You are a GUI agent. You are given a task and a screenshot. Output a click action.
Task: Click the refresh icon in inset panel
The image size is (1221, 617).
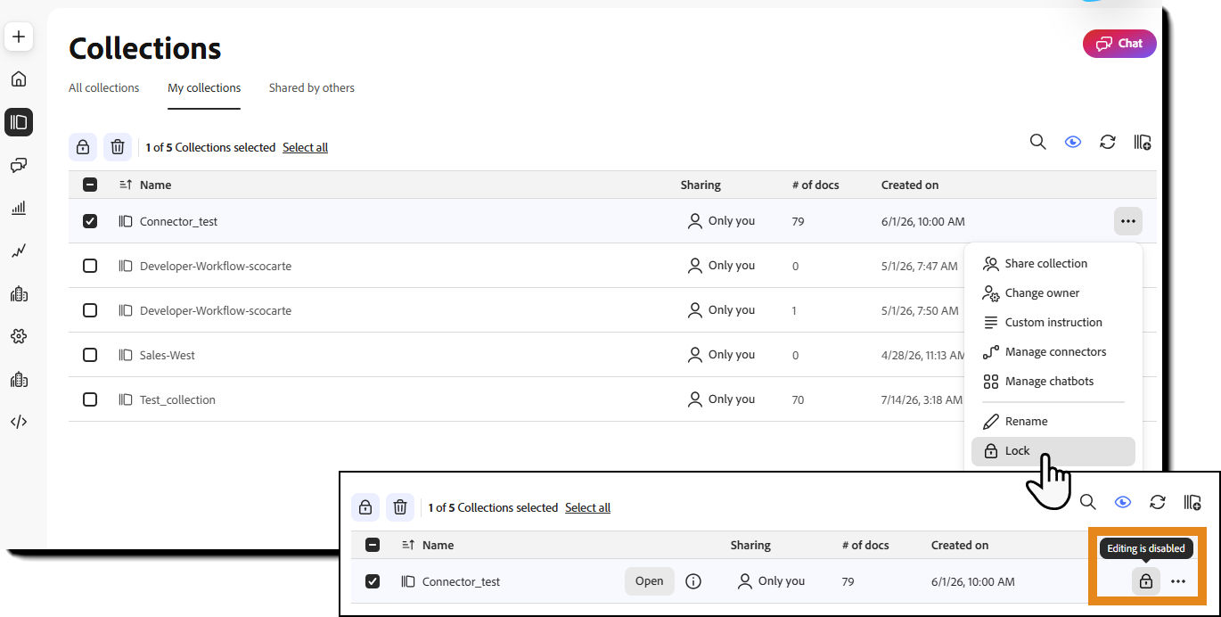[x=1158, y=502]
